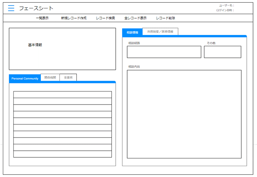This screenshot has width=257, height=177.
Task: Click the 相談経路 input field
Action: tap(164, 52)
